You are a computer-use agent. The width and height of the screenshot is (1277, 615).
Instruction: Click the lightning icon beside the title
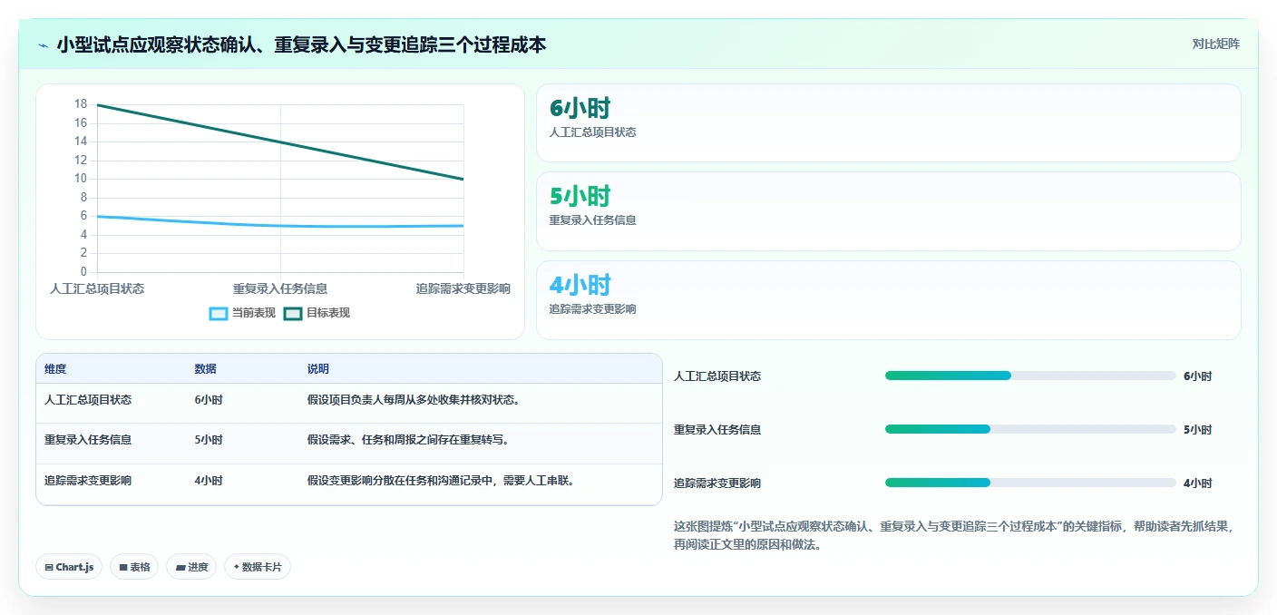[43, 45]
